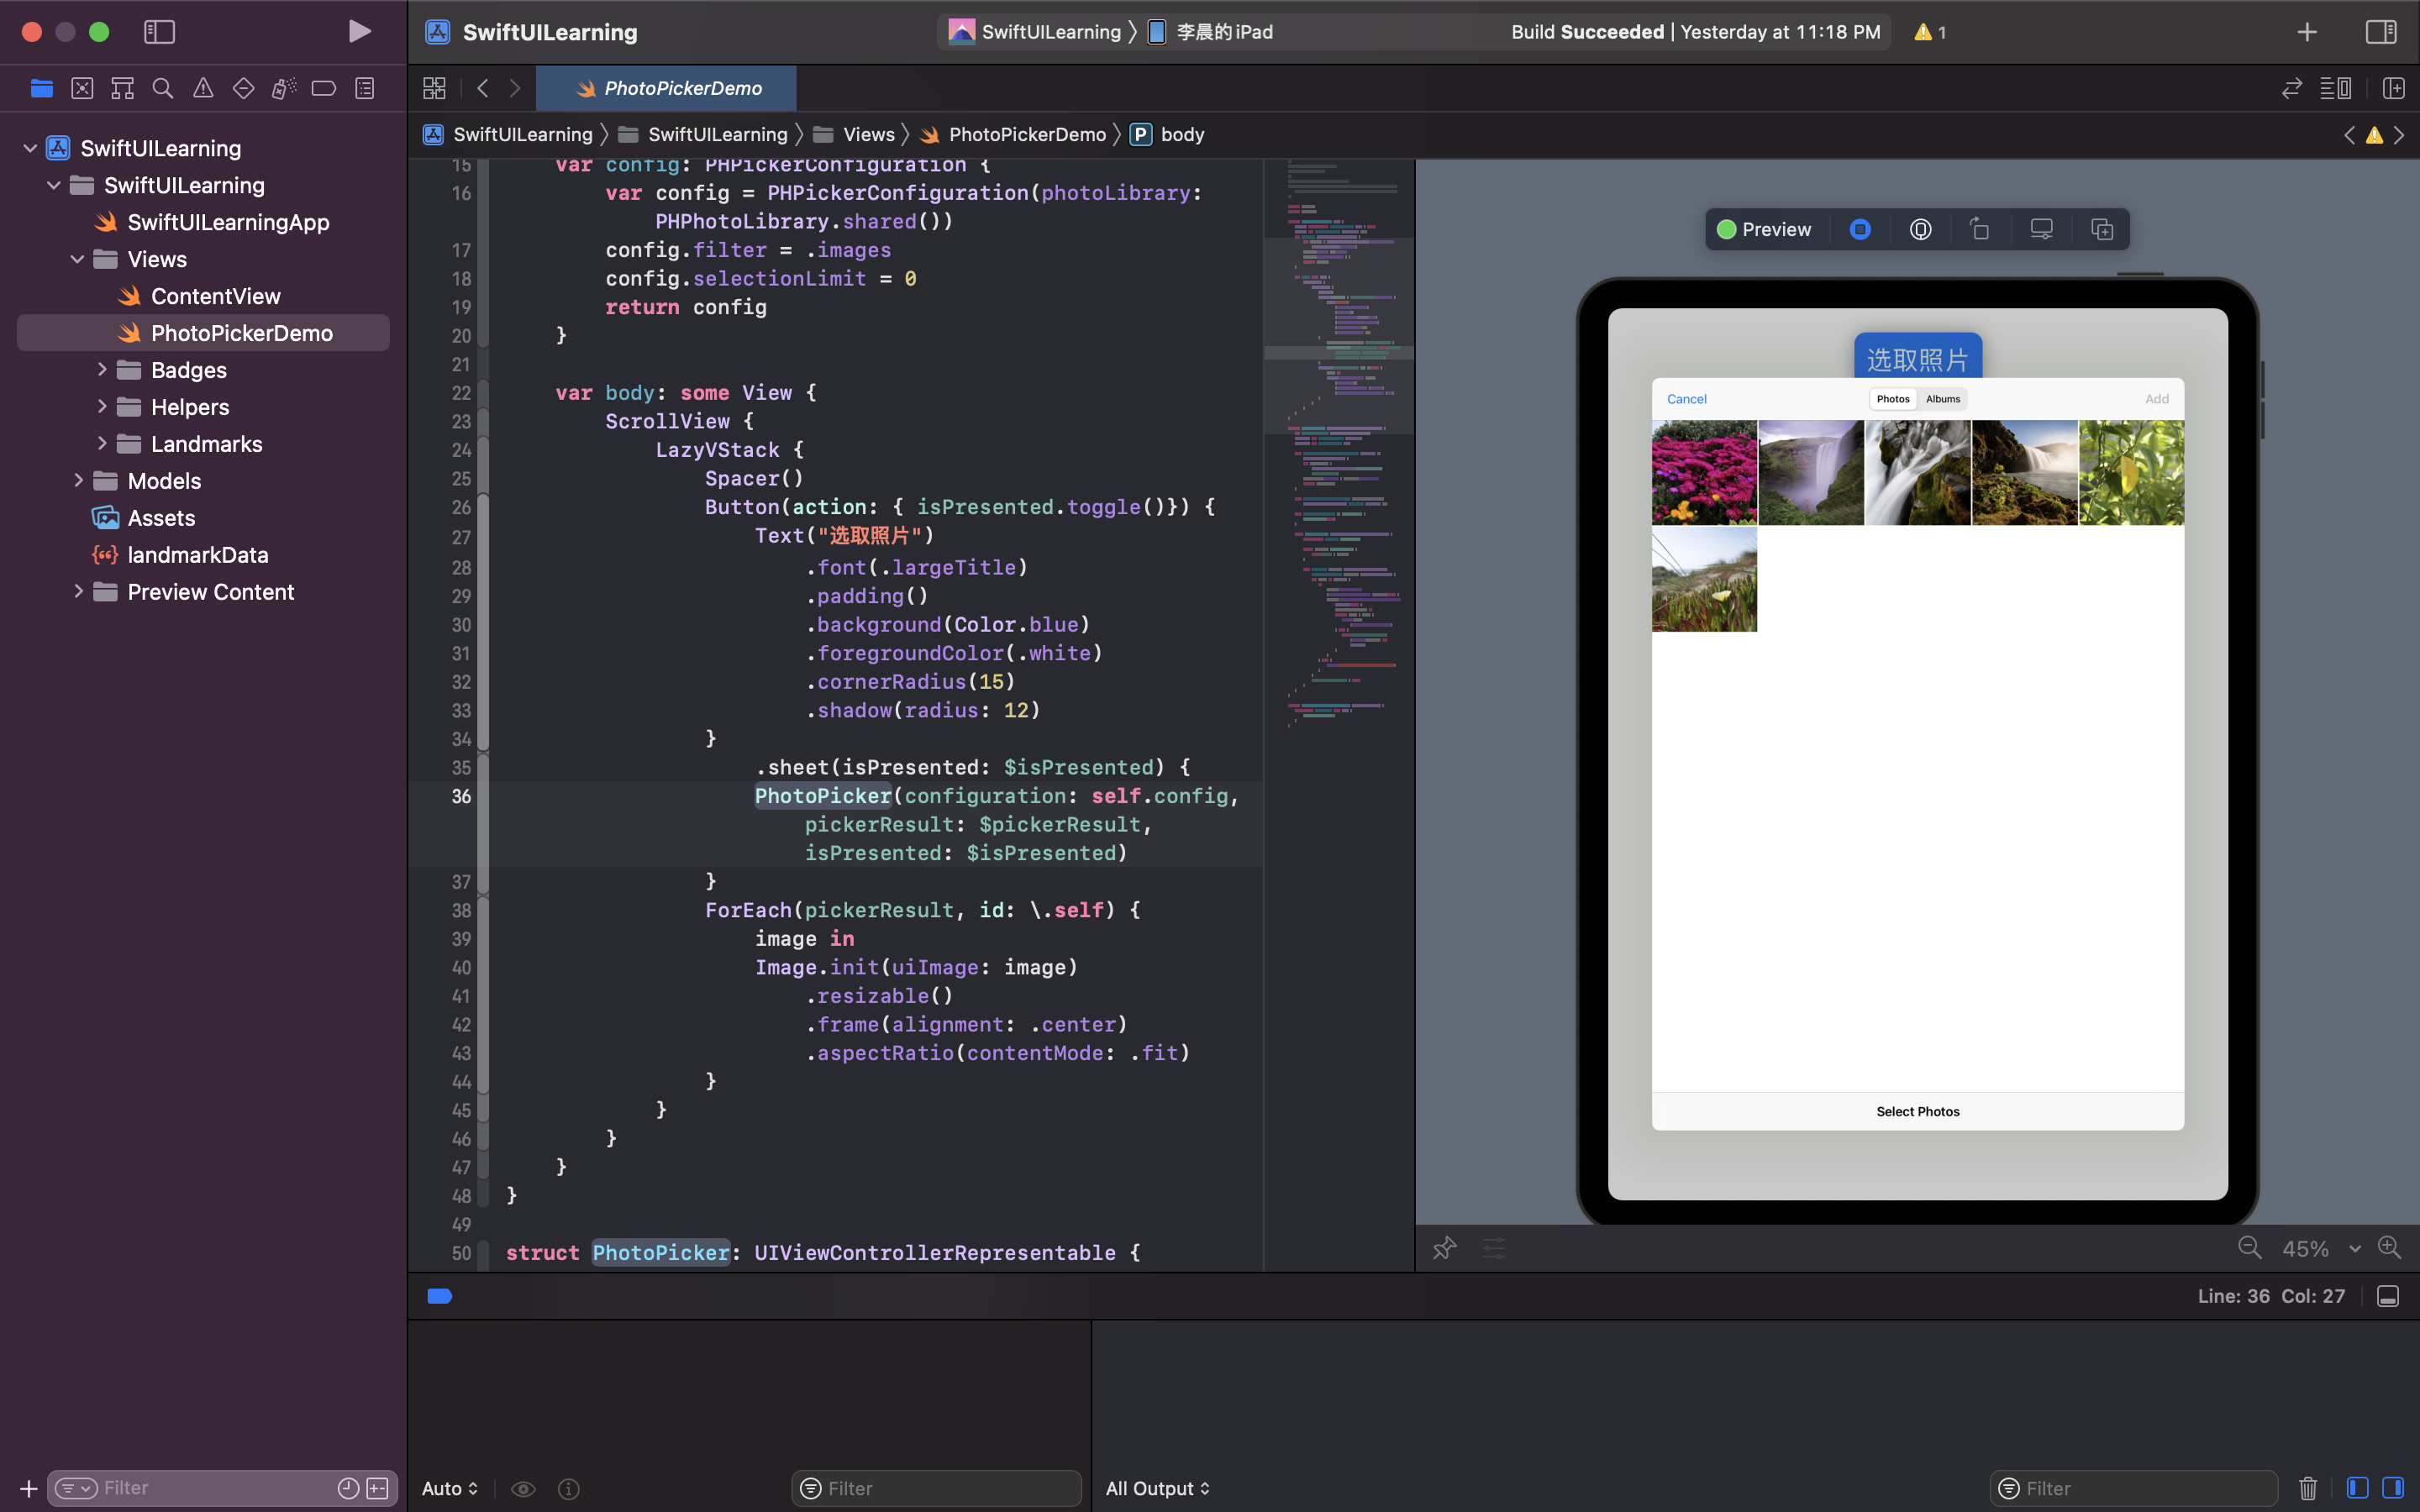Adjust editor options
This screenshot has height=1512, width=2420.
(2335, 88)
